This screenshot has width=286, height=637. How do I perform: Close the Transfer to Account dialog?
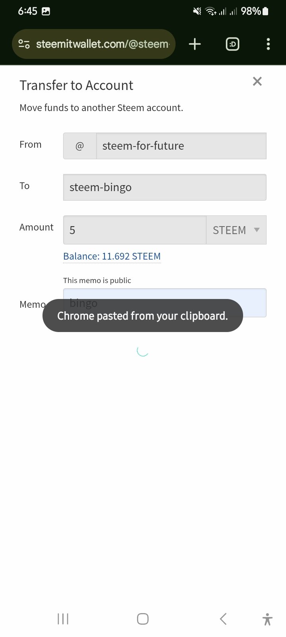tap(257, 81)
